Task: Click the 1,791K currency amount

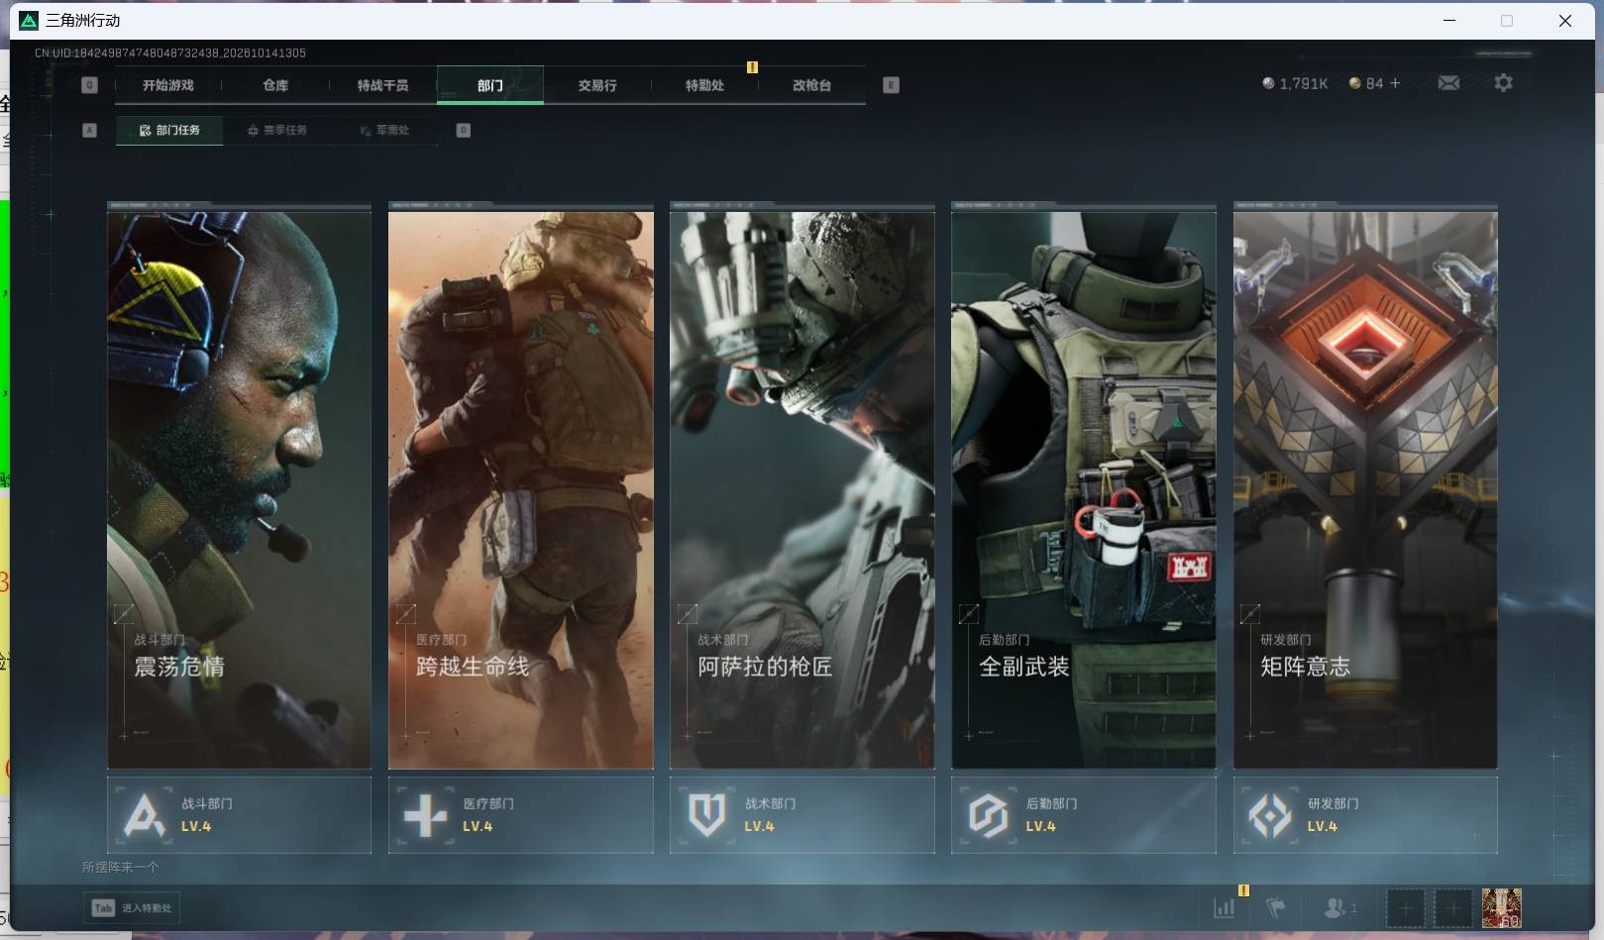Action: (x=1303, y=83)
